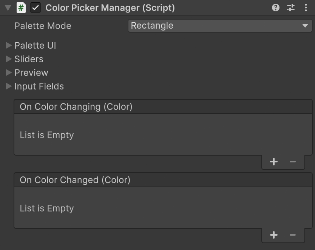Add listener to On Color Changing event

[x=274, y=162]
